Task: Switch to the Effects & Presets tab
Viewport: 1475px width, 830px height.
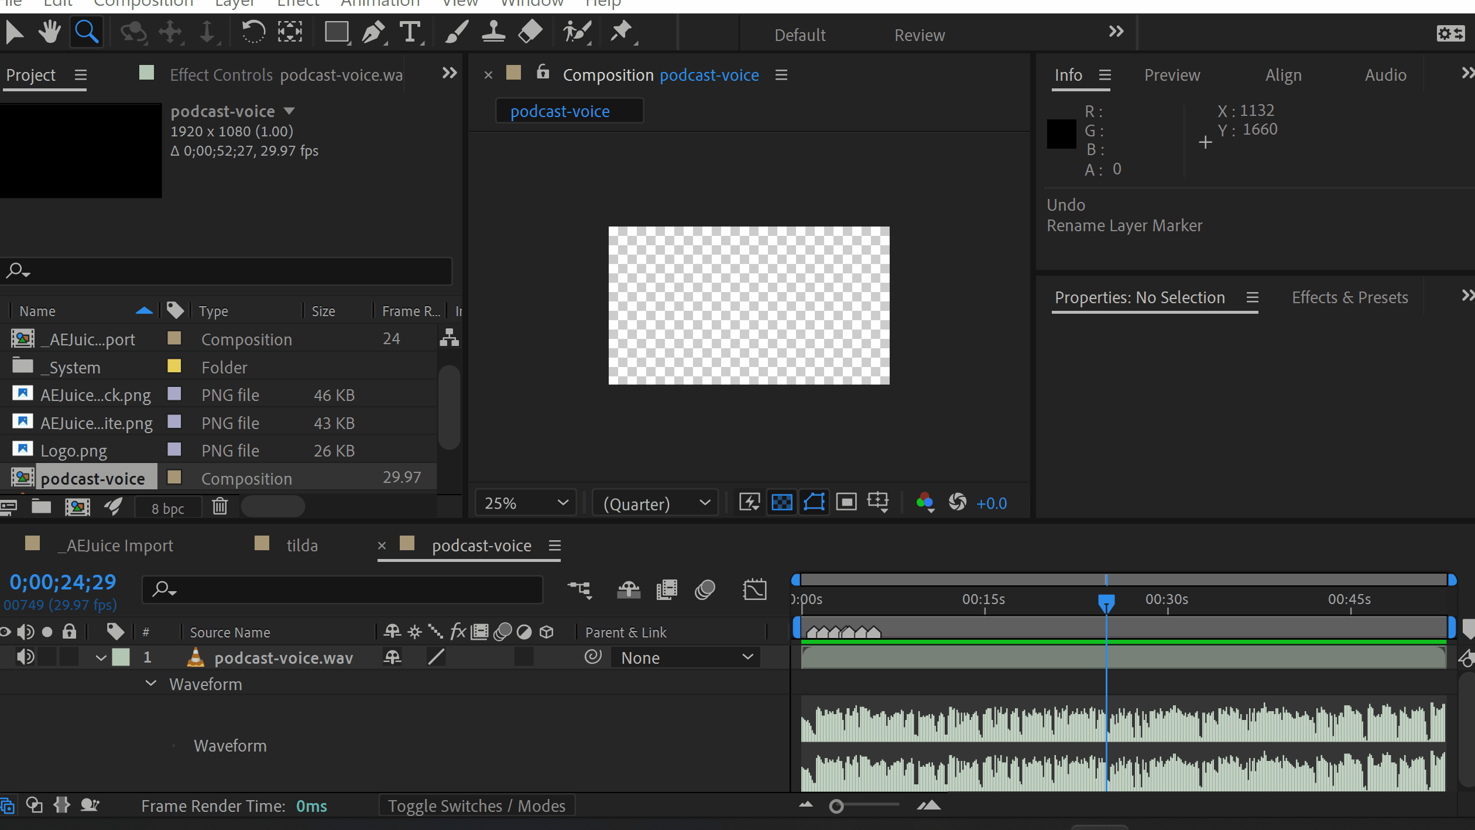Action: (1349, 297)
